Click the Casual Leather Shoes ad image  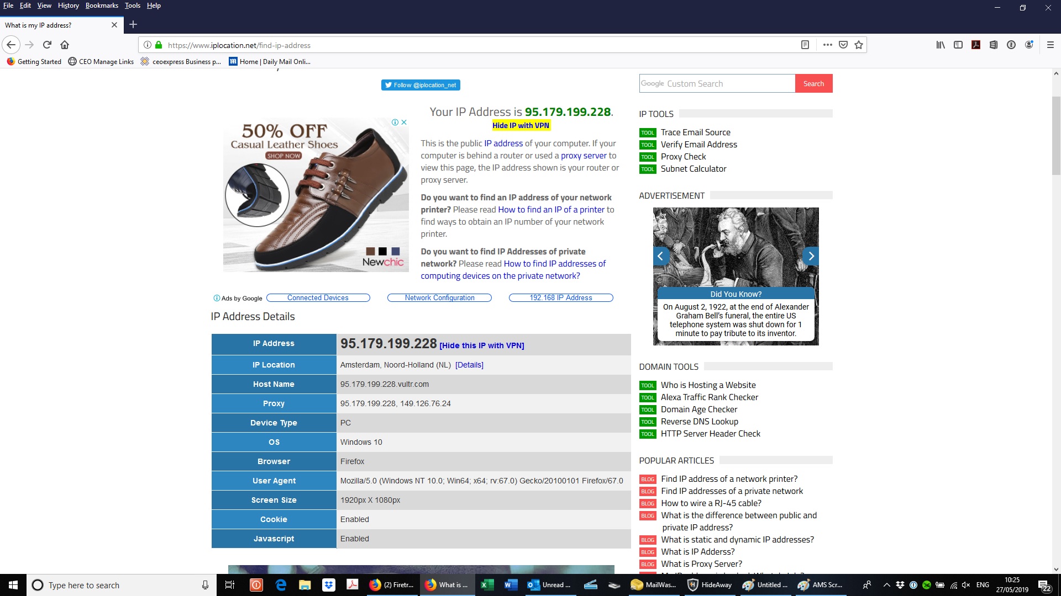(316, 195)
